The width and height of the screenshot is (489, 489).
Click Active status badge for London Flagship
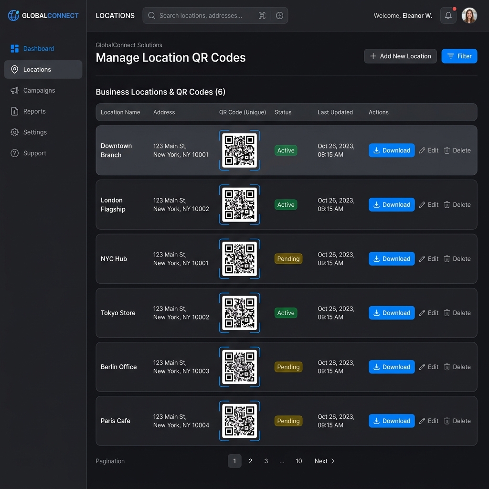[x=286, y=204]
